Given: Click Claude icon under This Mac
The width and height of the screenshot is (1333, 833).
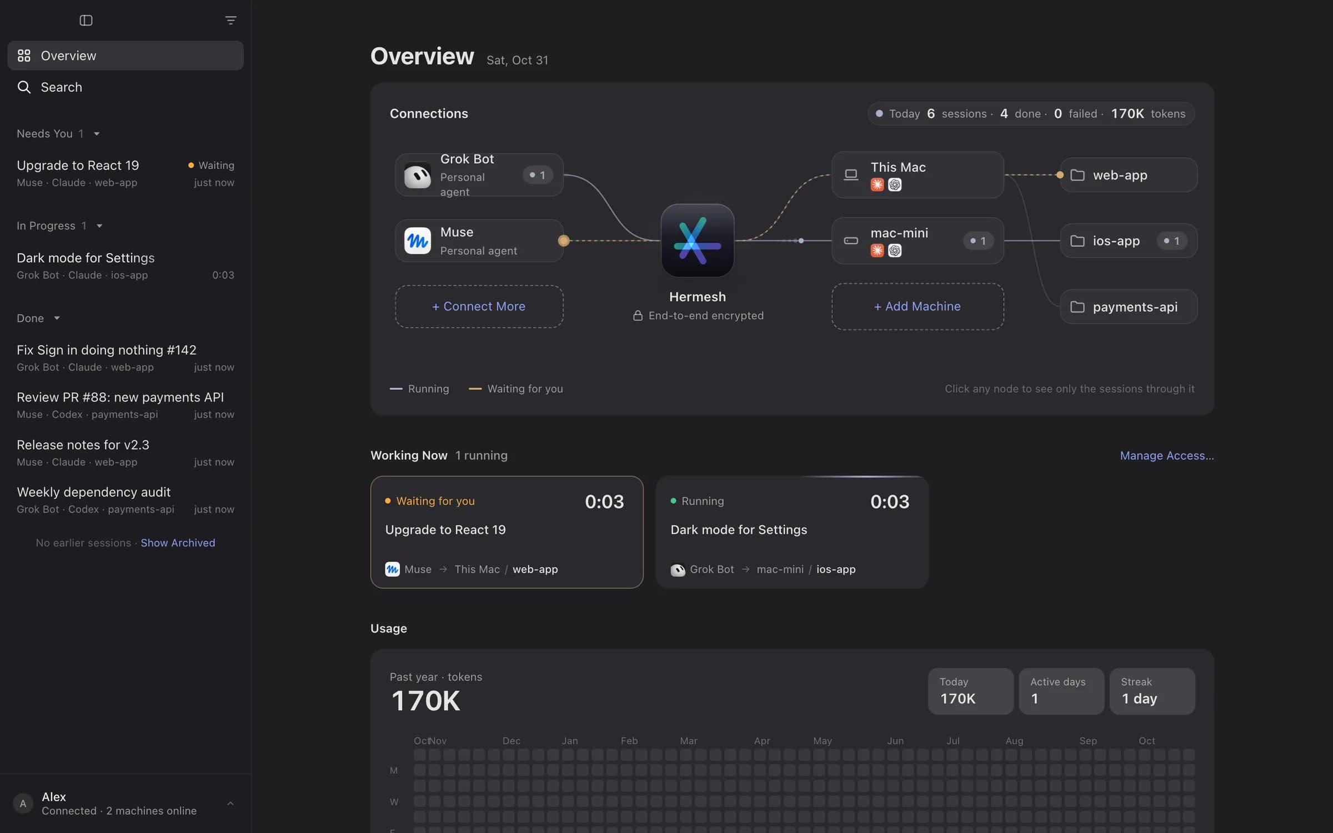Looking at the screenshot, I should (877, 184).
